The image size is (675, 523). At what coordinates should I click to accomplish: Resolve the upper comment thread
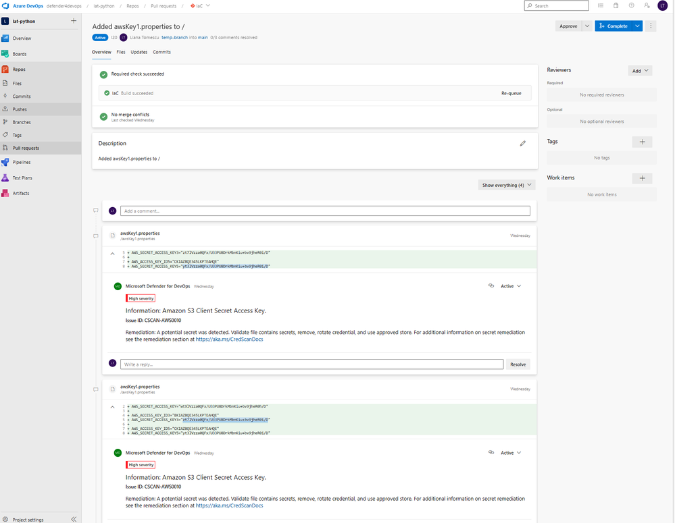[518, 364]
